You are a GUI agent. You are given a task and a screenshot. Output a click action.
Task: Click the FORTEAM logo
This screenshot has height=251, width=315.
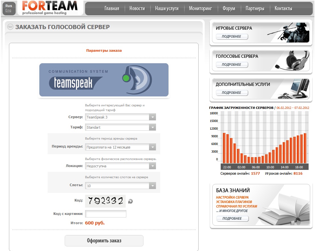(x=50, y=8)
